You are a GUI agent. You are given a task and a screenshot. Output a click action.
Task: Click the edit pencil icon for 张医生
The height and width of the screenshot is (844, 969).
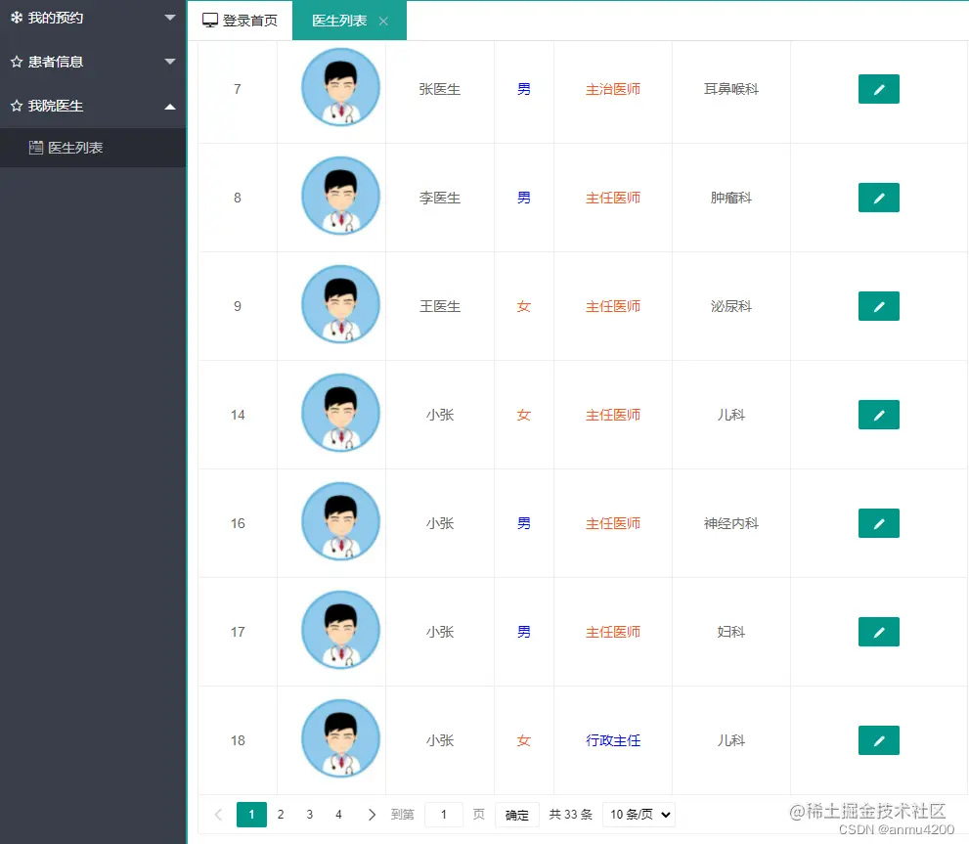point(877,88)
